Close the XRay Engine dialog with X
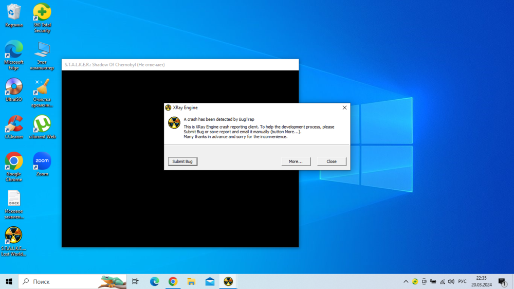The width and height of the screenshot is (514, 289). tap(344, 107)
